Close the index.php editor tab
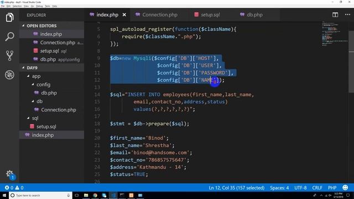Image resolution: width=354 pixels, height=199 pixels. click(124, 15)
